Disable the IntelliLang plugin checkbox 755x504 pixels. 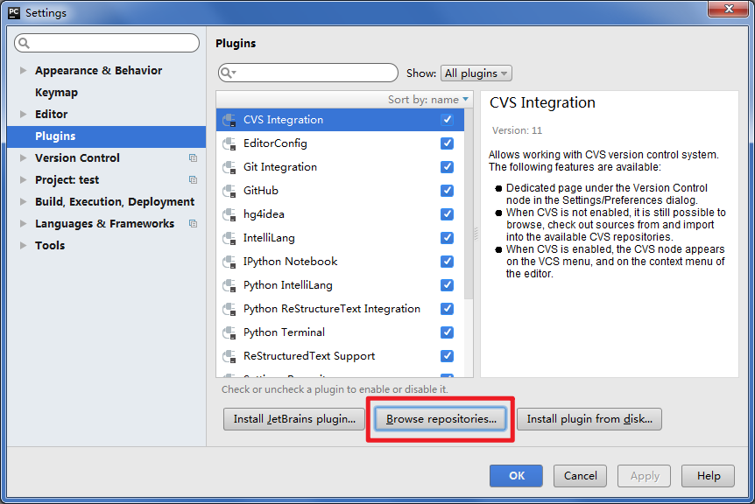tap(447, 238)
